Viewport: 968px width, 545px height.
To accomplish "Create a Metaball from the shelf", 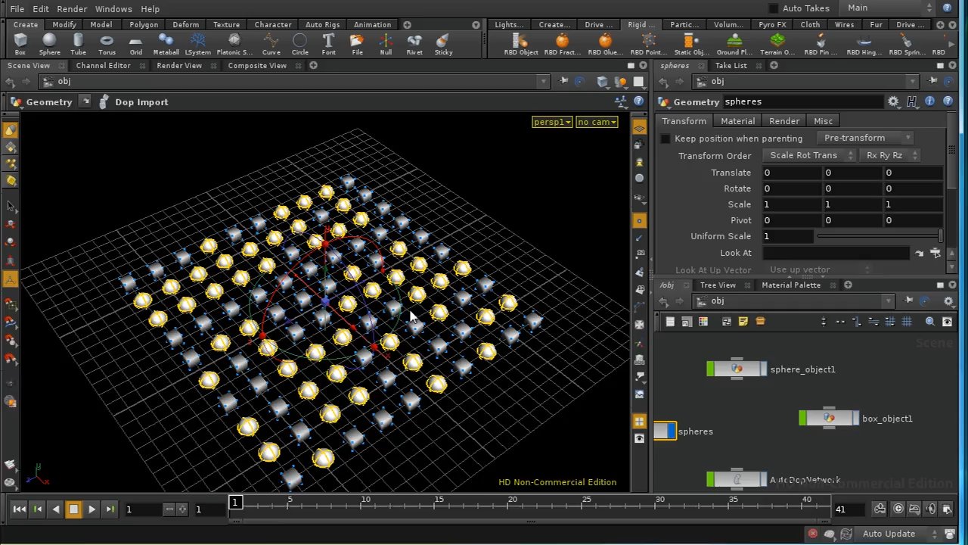I will (x=166, y=44).
